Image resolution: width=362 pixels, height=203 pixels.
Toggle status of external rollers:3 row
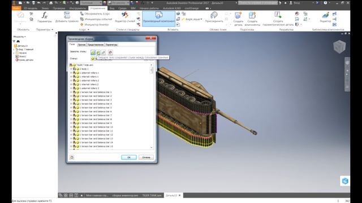point(78,89)
